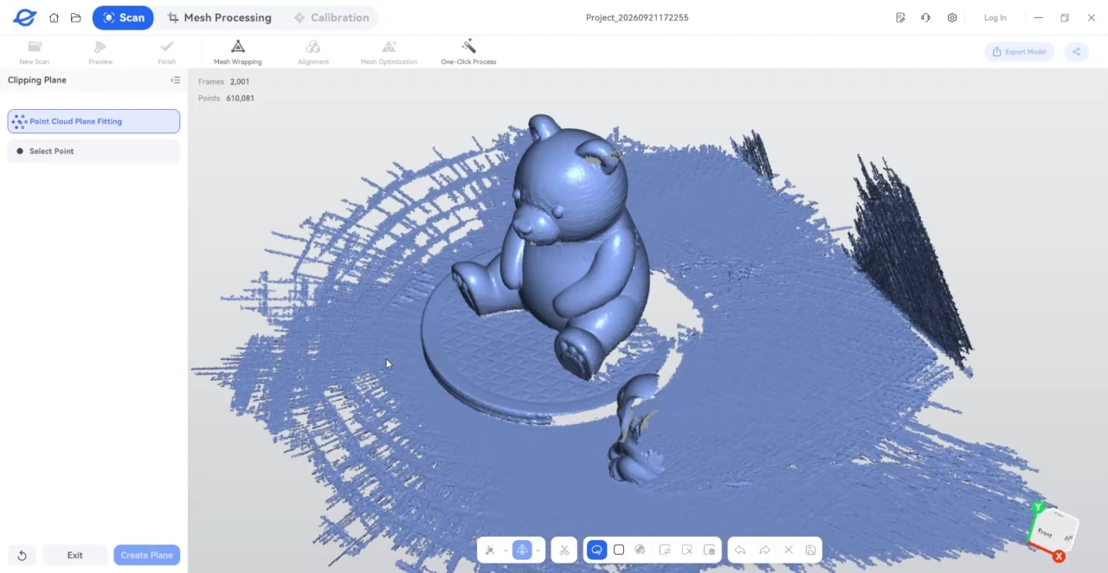The image size is (1108, 573).
Task: Redo with the right curved arrow
Action: pyautogui.click(x=764, y=550)
